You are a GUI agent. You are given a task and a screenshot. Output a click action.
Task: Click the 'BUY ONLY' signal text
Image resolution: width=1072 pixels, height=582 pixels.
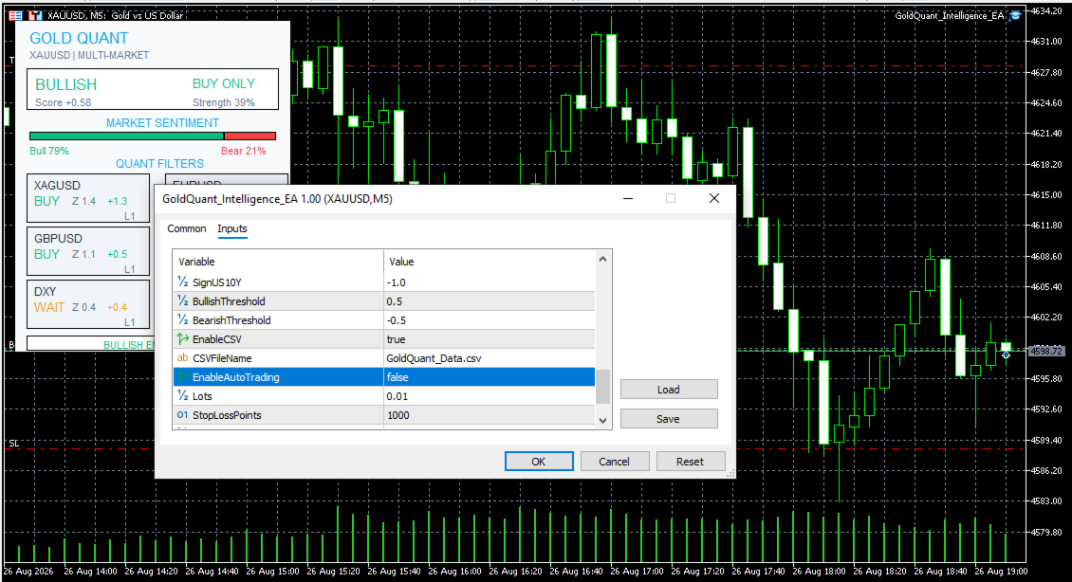224,83
